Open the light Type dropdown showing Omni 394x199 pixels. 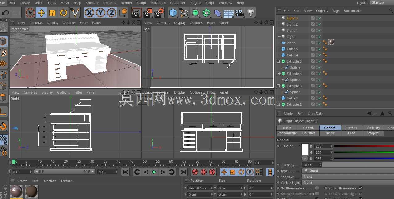348,171
